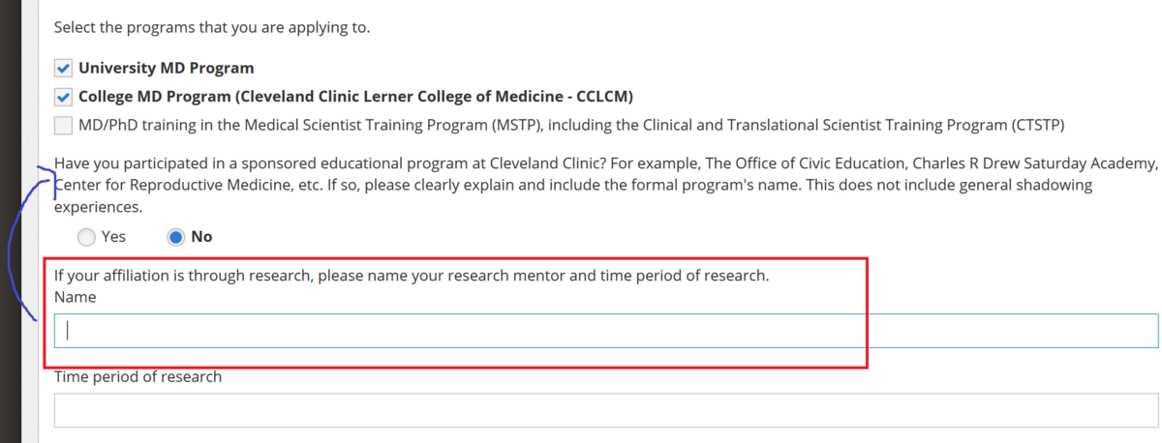This screenshot has height=443, width=1162.
Task: Click the dark left sidebar strip
Action: pyautogui.click(x=10, y=221)
